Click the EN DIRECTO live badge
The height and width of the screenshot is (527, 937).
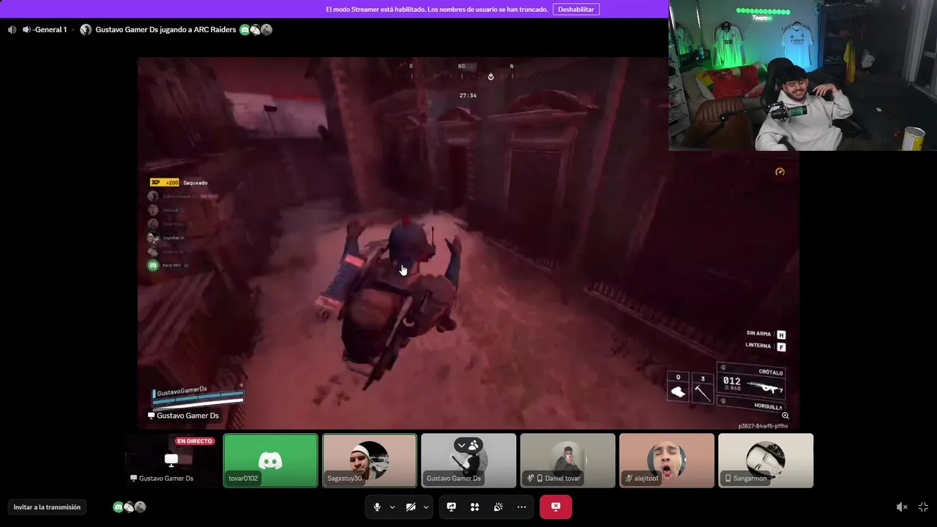pos(195,441)
